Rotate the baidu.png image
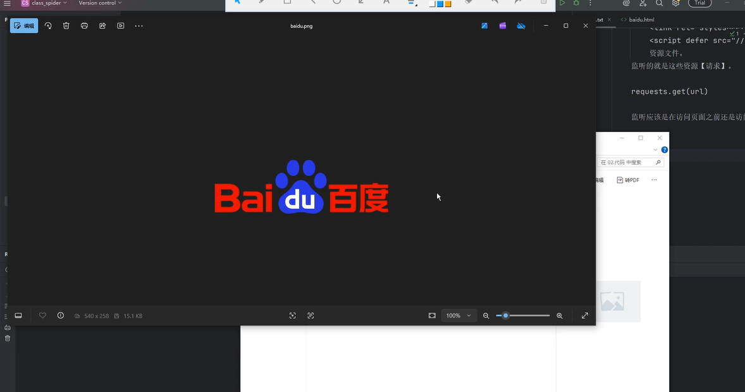745x392 pixels. point(48,26)
